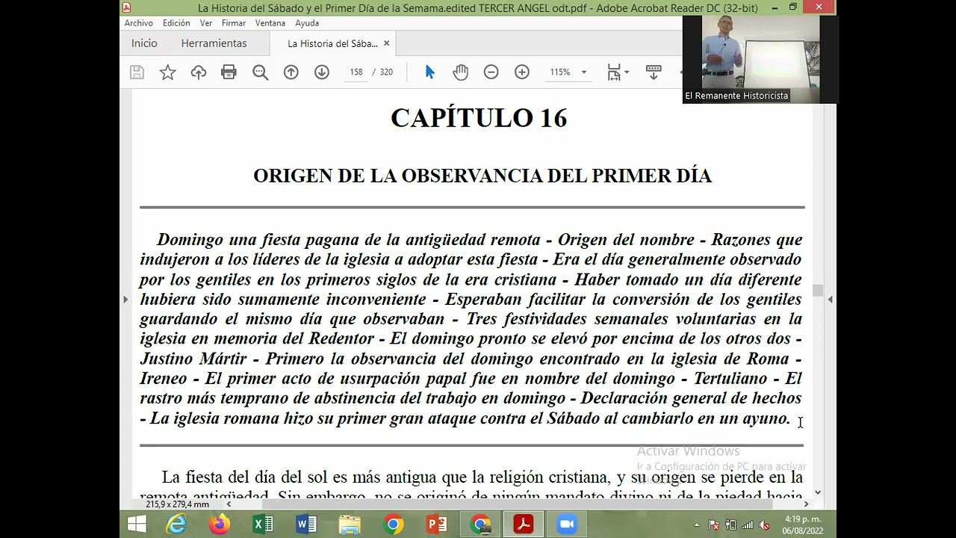Zoom in with plus circle icon
Viewport: 956px width, 538px height.
pos(522,72)
